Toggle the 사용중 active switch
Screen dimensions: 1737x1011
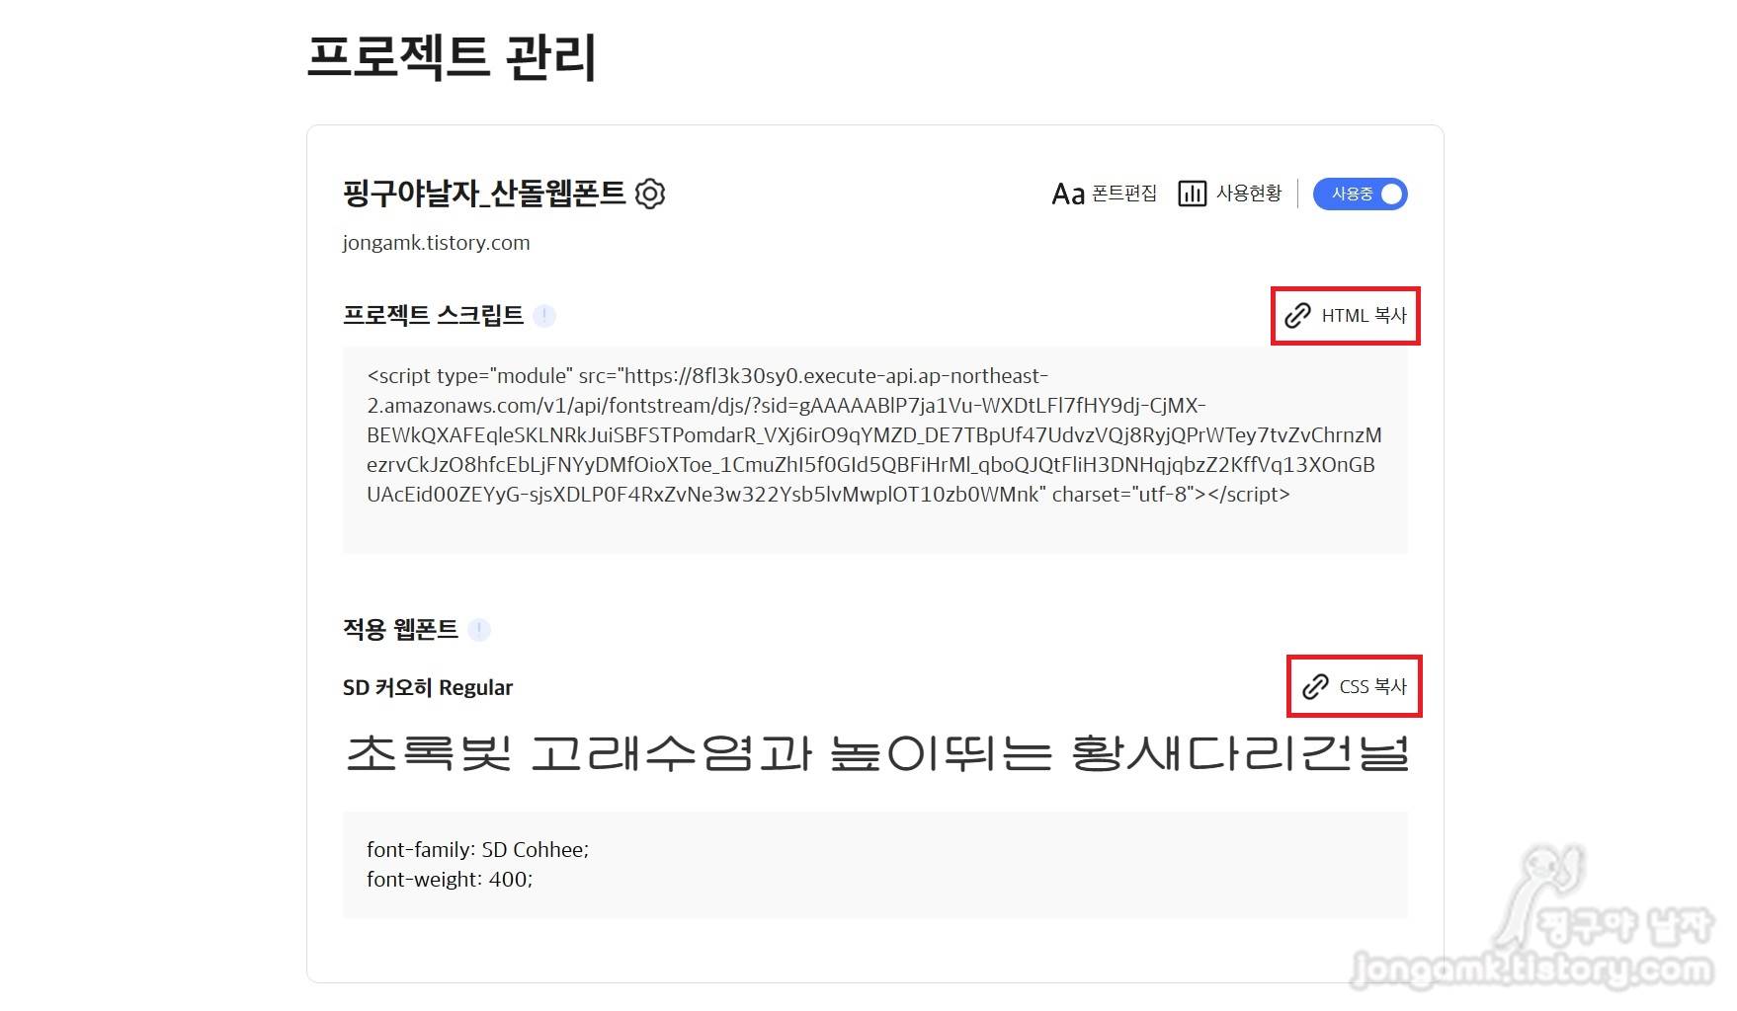(x=1360, y=194)
